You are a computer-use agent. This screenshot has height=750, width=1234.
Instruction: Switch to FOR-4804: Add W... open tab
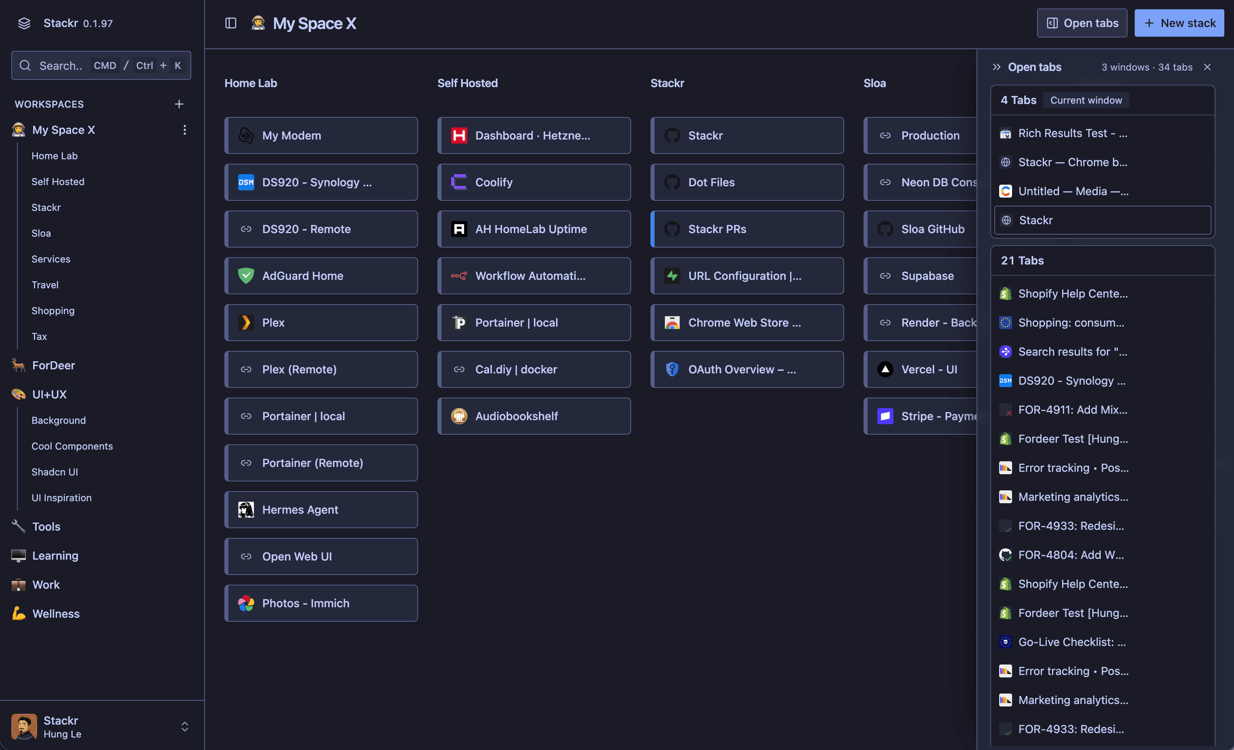coord(1102,555)
